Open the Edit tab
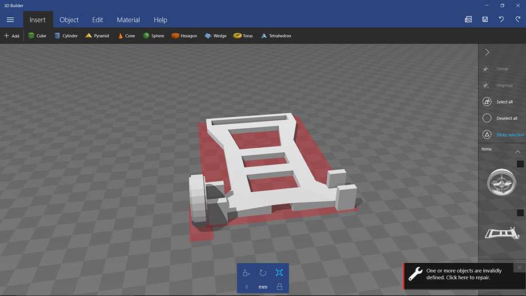 97,20
